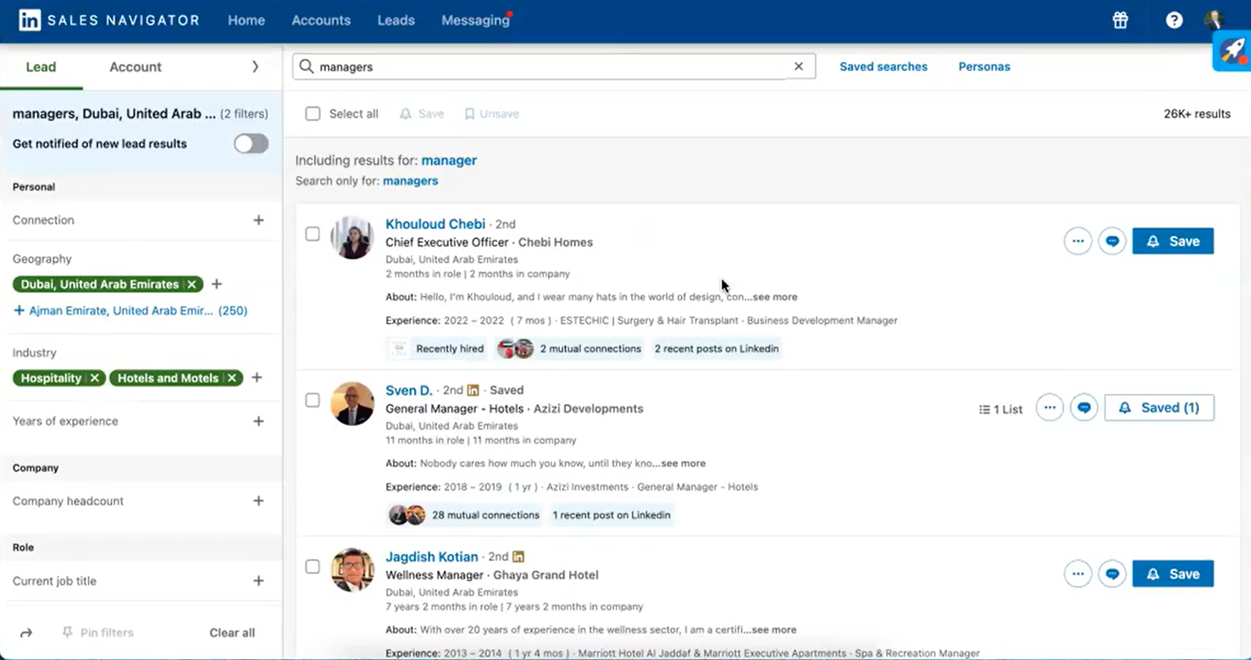
Task: View Khouloud Chebi's 2 mutual connections
Action: [x=571, y=348]
